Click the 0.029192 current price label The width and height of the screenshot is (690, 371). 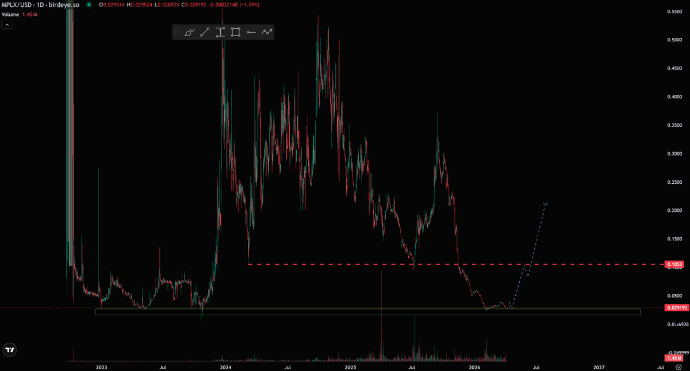pos(676,308)
